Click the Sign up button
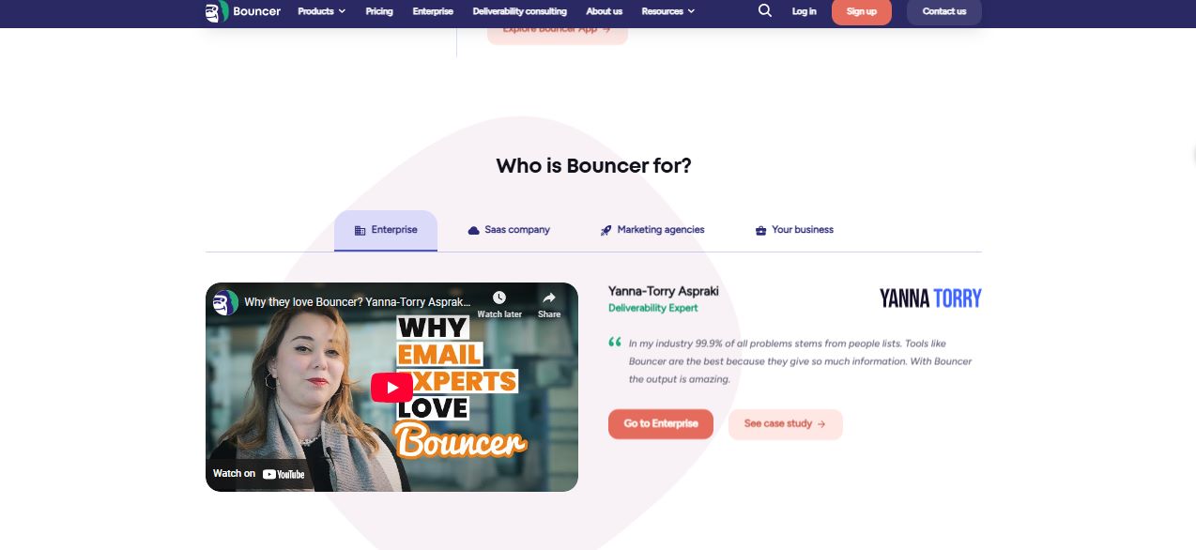The image size is (1196, 550). pyautogui.click(x=862, y=11)
